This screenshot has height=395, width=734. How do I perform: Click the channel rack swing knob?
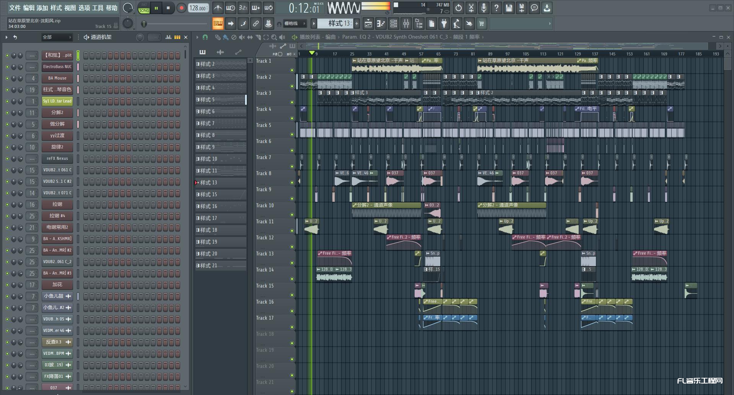(x=140, y=37)
